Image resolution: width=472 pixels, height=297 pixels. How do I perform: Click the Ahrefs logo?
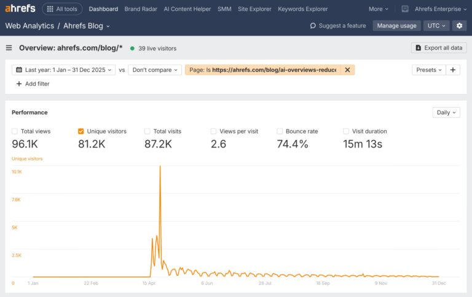point(20,9)
